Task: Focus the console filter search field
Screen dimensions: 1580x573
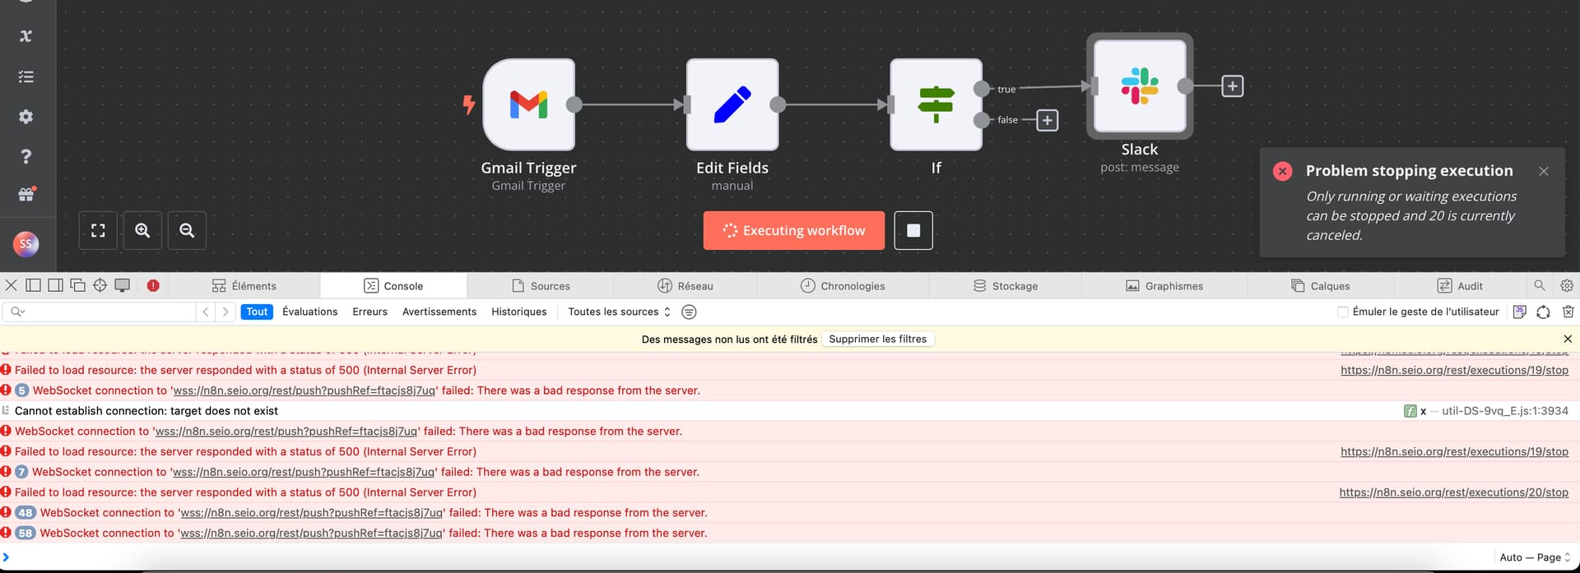Action: pyautogui.click(x=99, y=312)
